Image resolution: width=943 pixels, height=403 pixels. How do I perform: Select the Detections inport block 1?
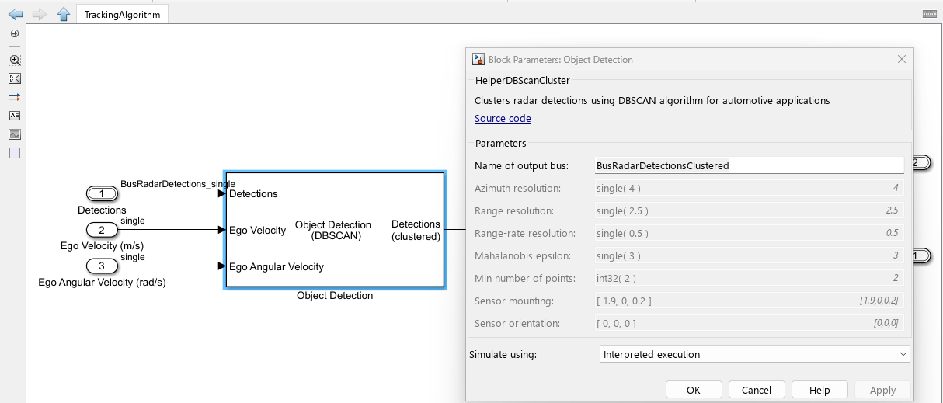[x=101, y=193]
